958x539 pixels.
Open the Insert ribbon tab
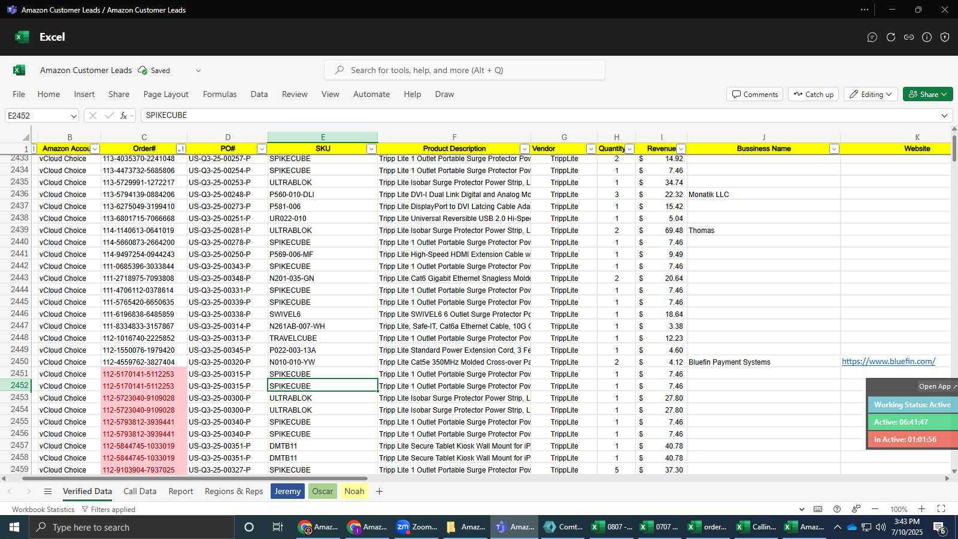click(84, 94)
